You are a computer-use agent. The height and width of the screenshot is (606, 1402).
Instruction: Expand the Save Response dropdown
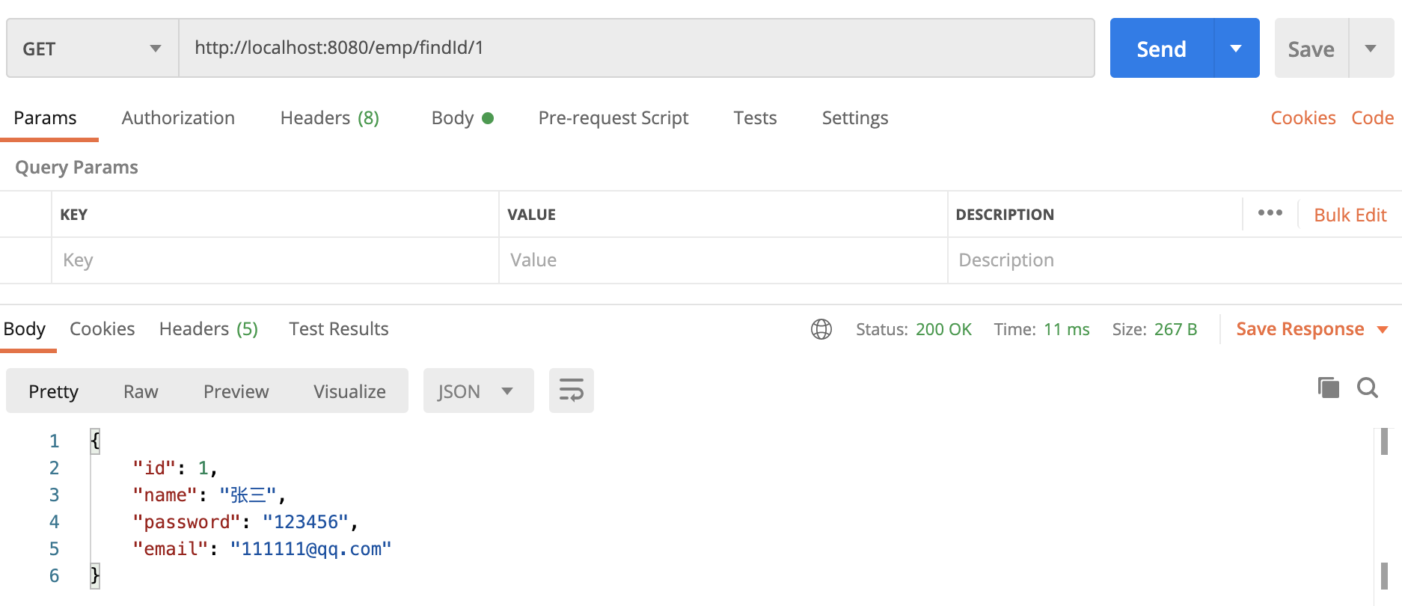click(1383, 329)
